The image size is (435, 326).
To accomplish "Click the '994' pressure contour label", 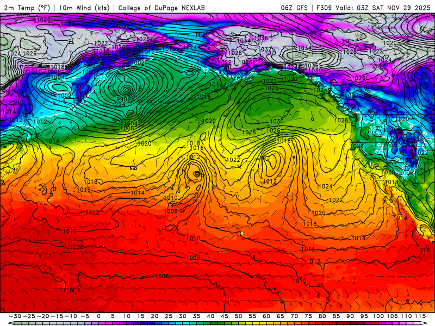I will tap(120, 104).
